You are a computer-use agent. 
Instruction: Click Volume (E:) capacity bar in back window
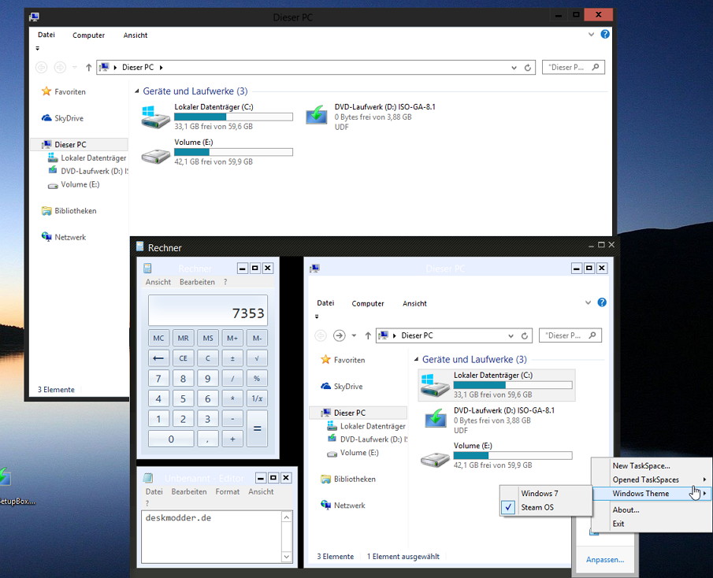233,152
